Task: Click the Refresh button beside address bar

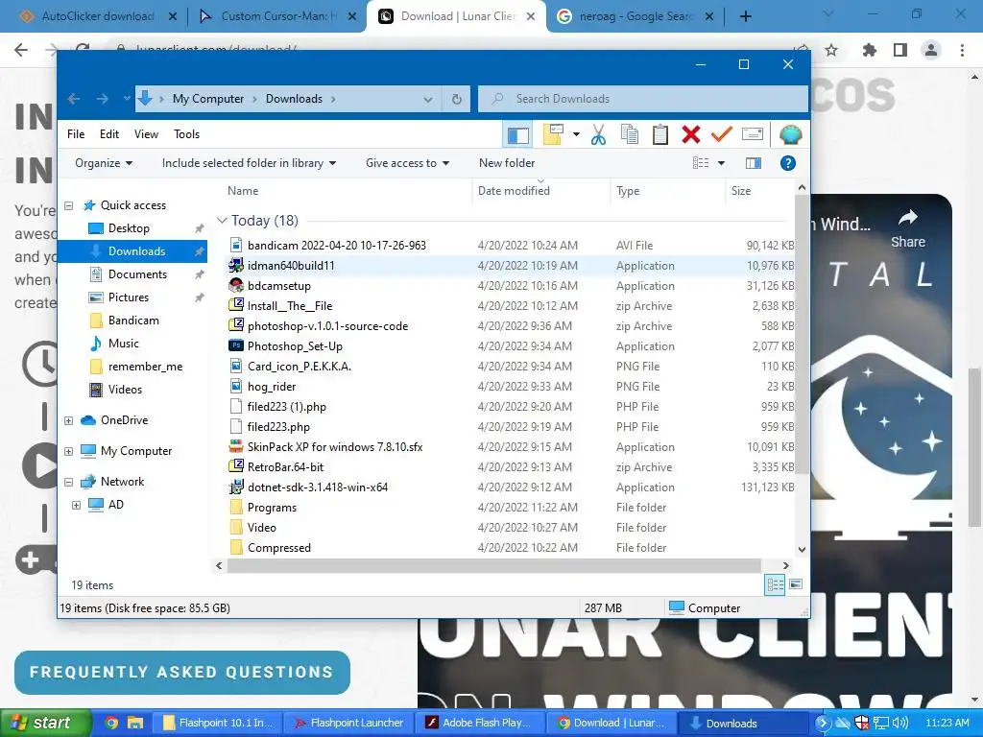Action: coord(457,99)
